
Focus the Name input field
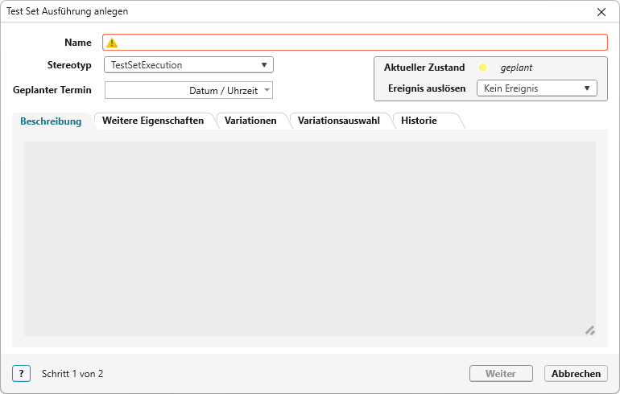(x=355, y=43)
